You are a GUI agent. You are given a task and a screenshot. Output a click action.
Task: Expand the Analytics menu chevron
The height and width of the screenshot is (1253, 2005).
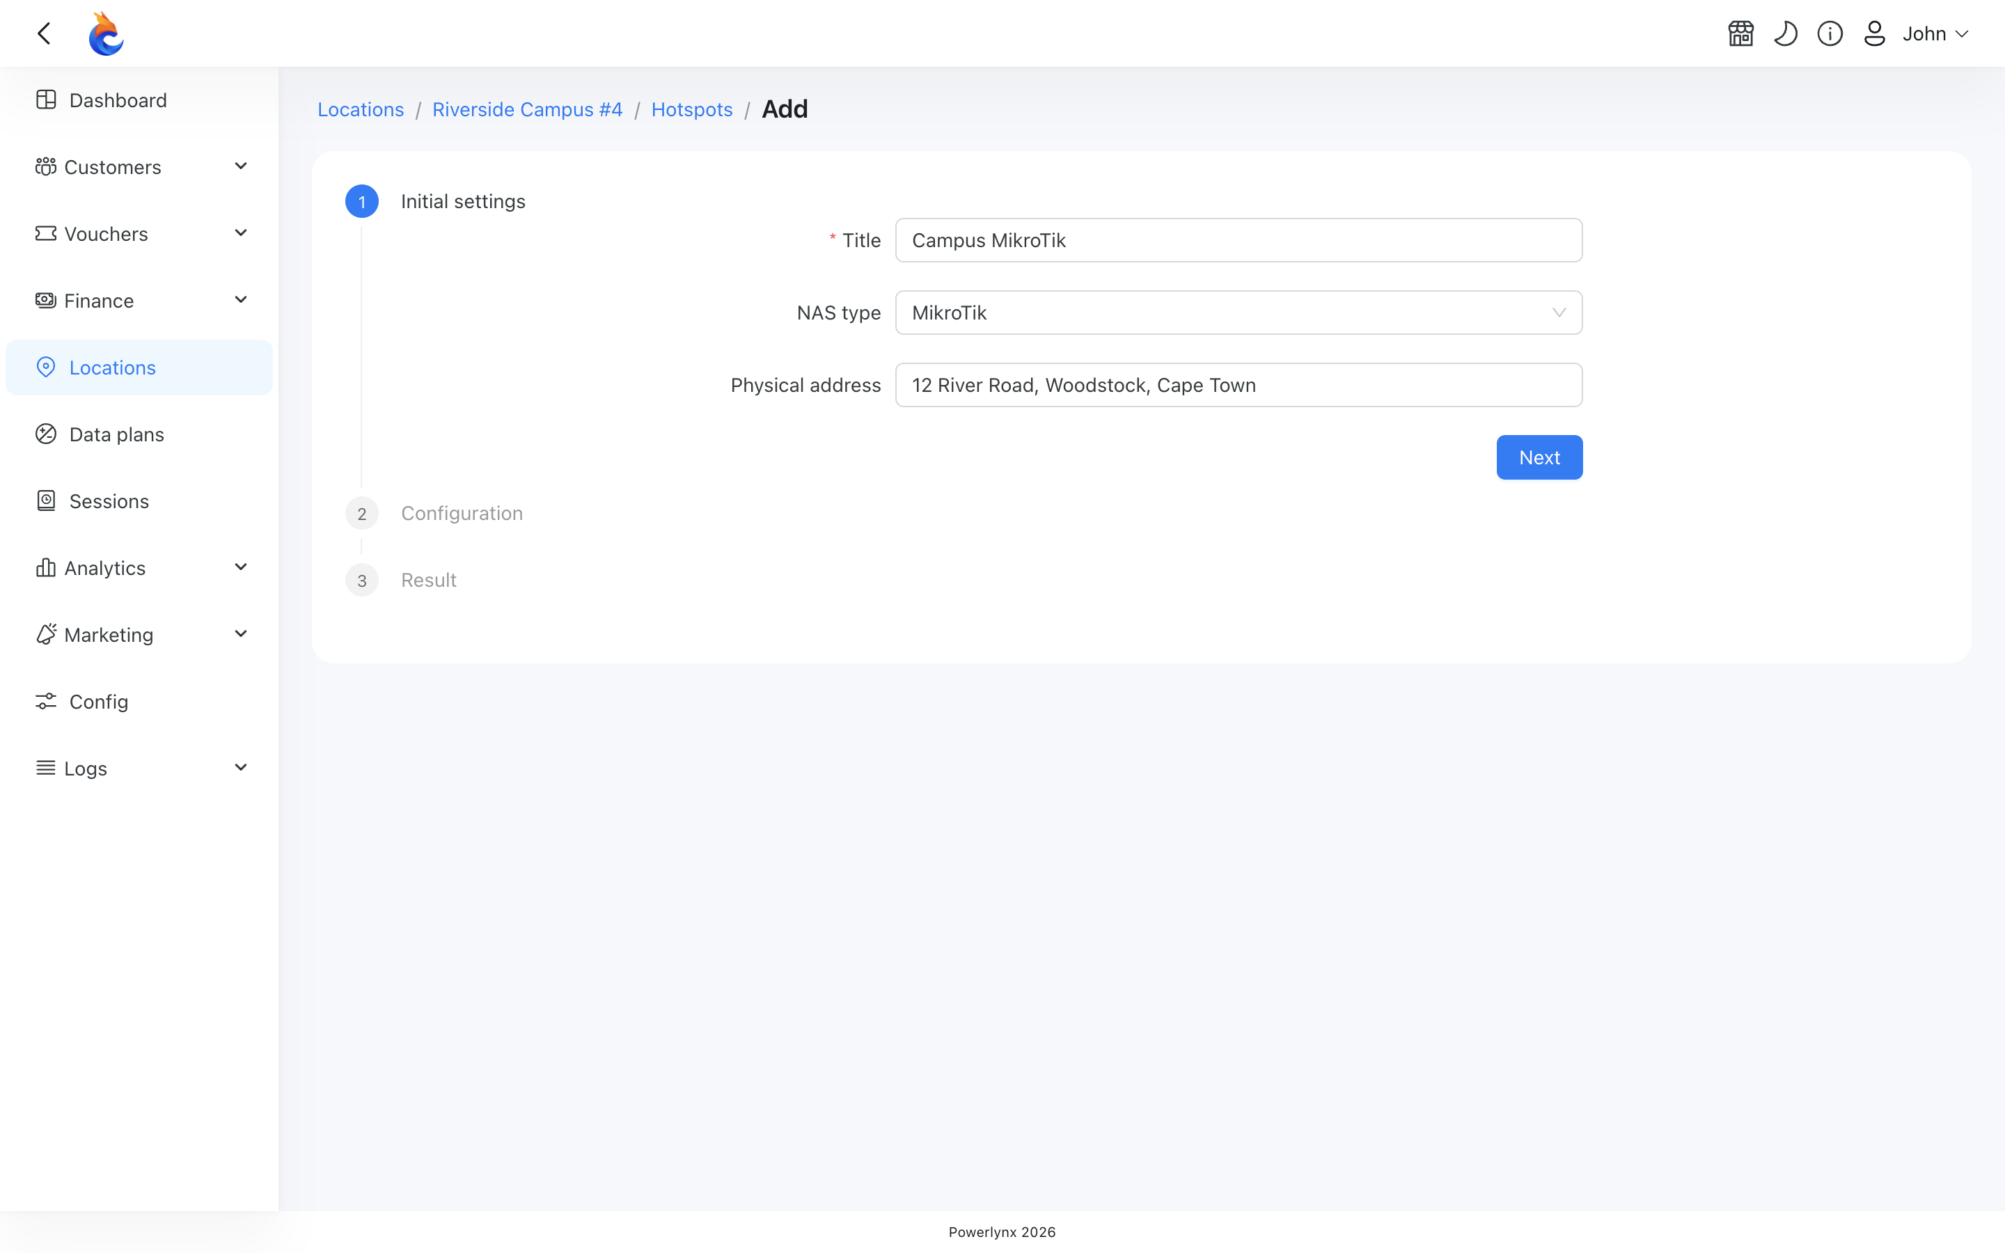pos(241,567)
